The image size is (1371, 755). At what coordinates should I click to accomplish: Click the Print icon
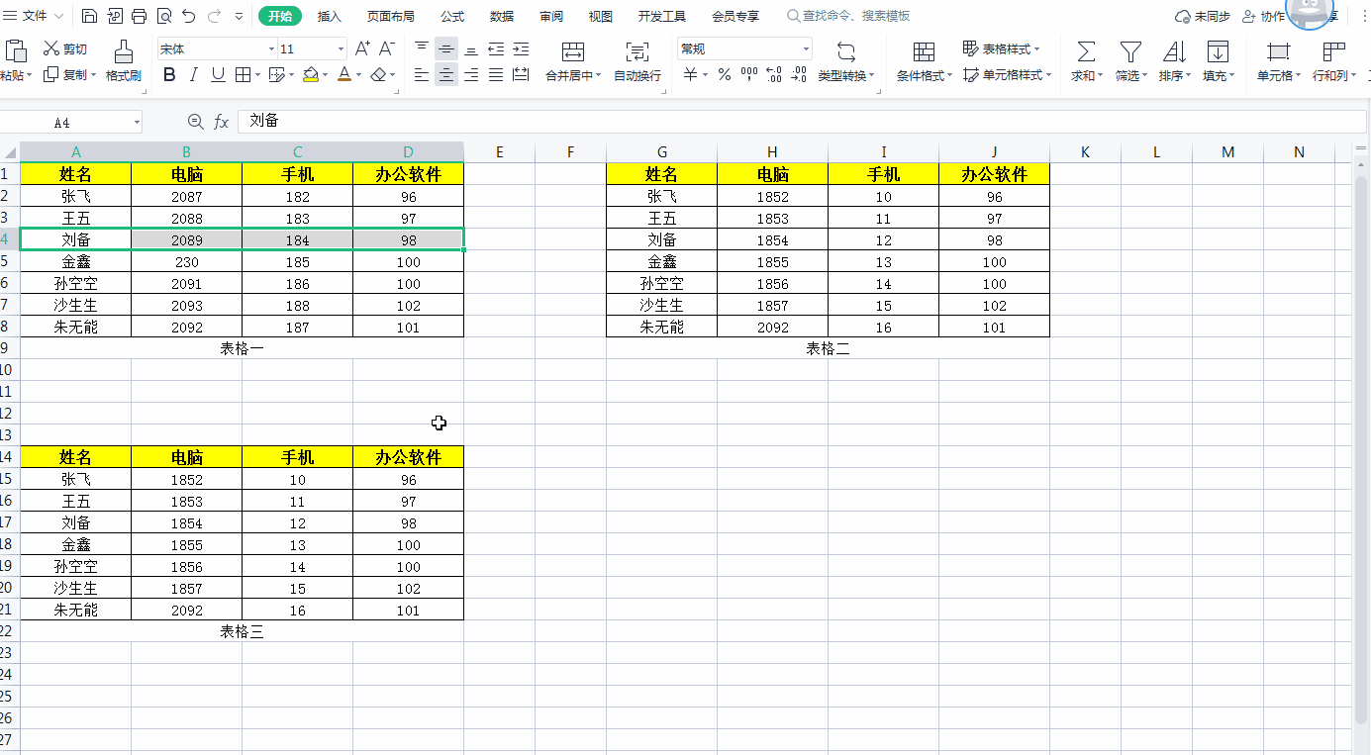139,16
